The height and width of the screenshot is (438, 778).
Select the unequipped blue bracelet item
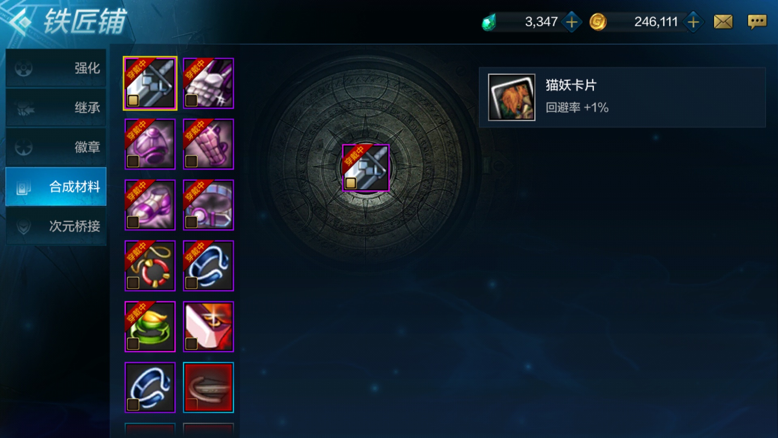(150, 387)
